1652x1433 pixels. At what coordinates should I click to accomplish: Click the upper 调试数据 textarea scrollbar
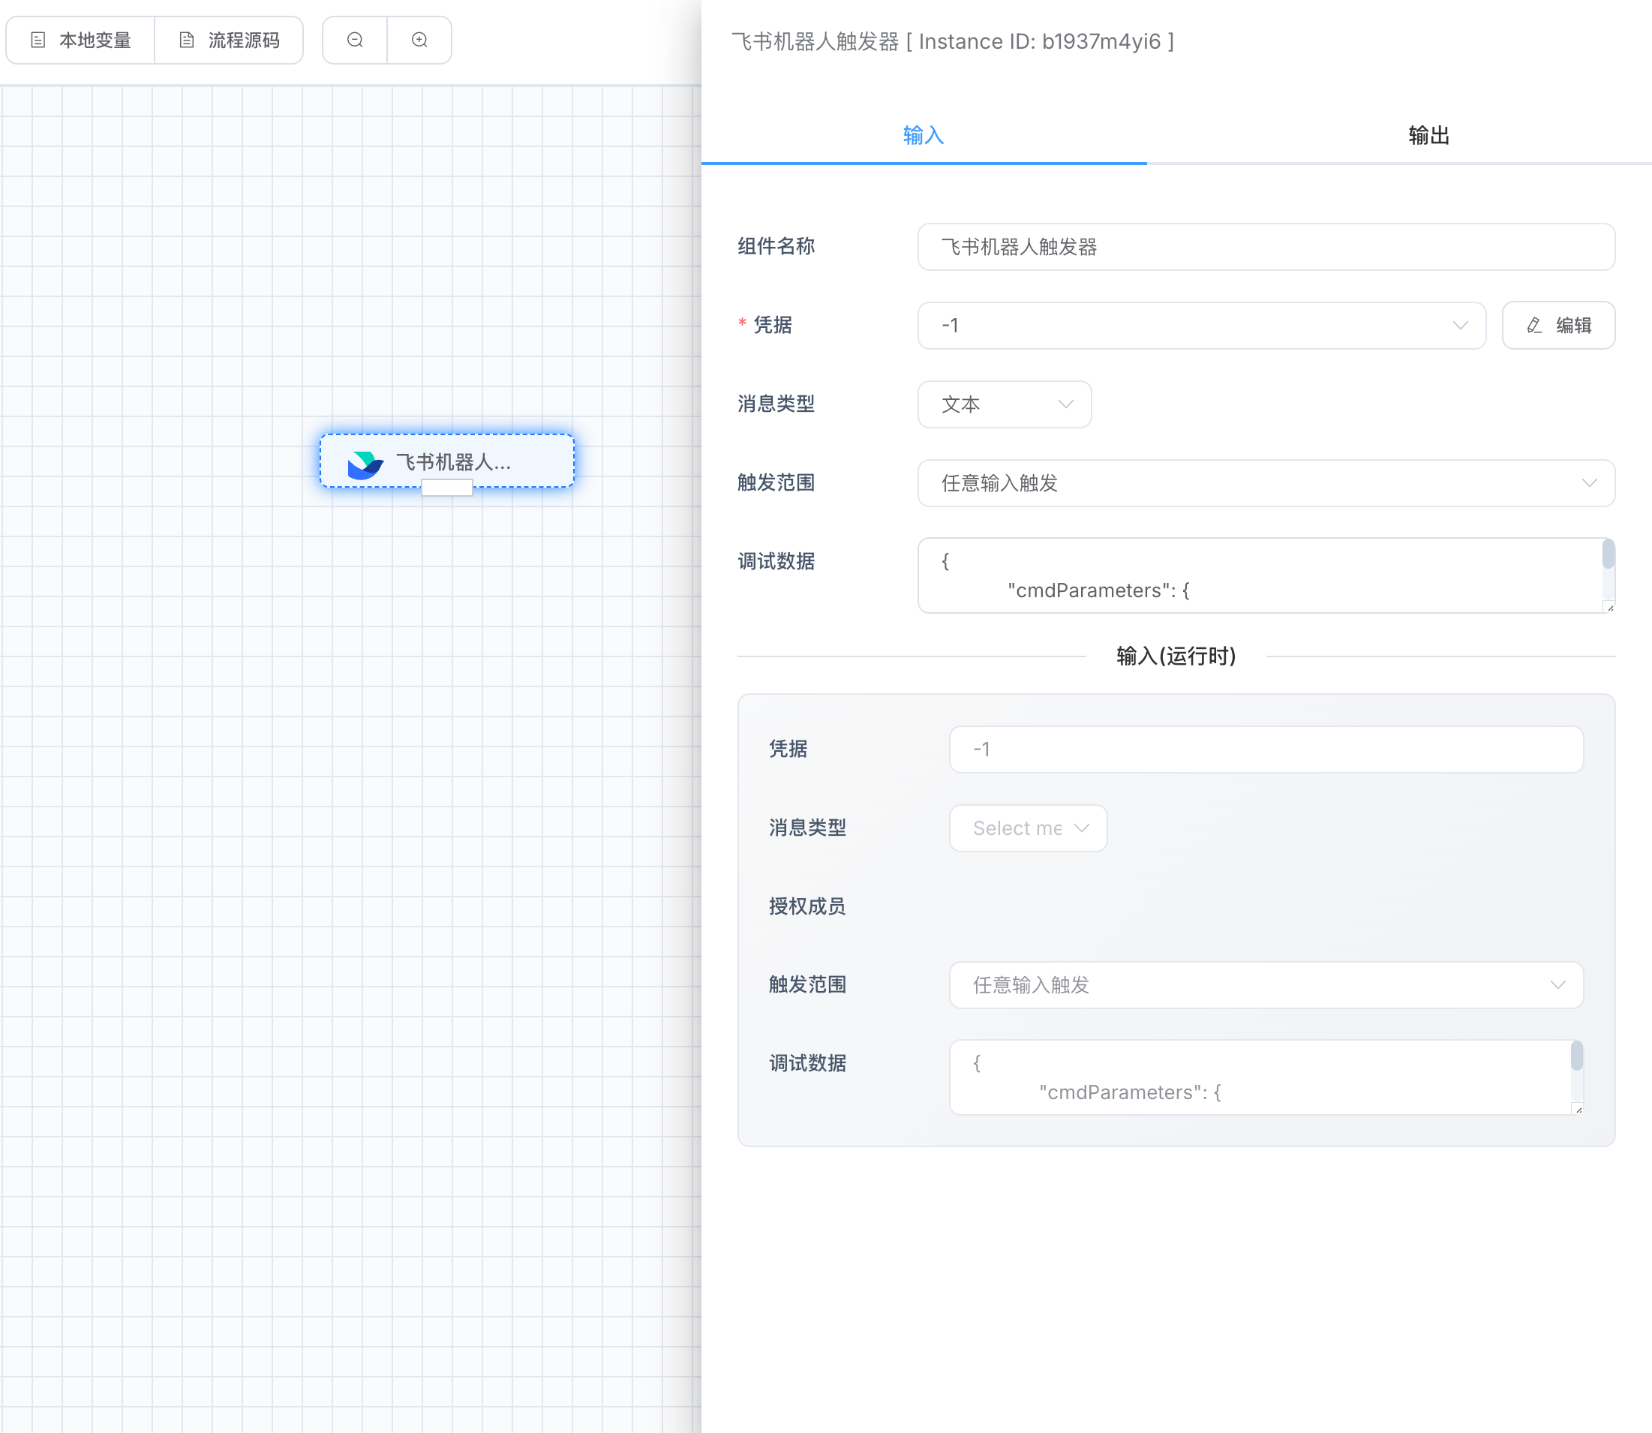[1608, 555]
